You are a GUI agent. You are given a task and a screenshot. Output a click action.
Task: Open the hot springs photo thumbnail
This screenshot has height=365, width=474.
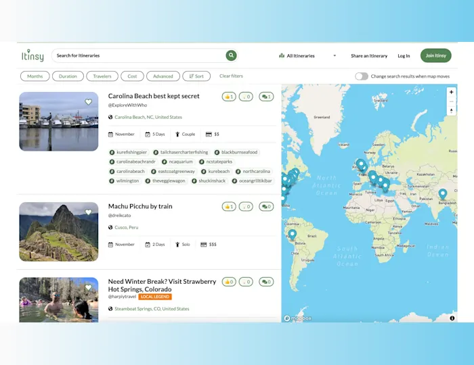pyautogui.click(x=59, y=300)
